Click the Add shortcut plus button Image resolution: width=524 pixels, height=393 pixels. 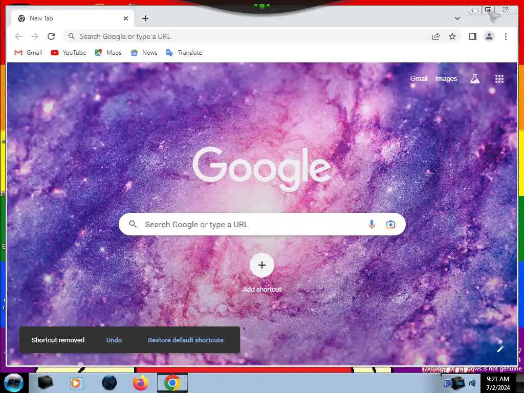[x=262, y=266]
